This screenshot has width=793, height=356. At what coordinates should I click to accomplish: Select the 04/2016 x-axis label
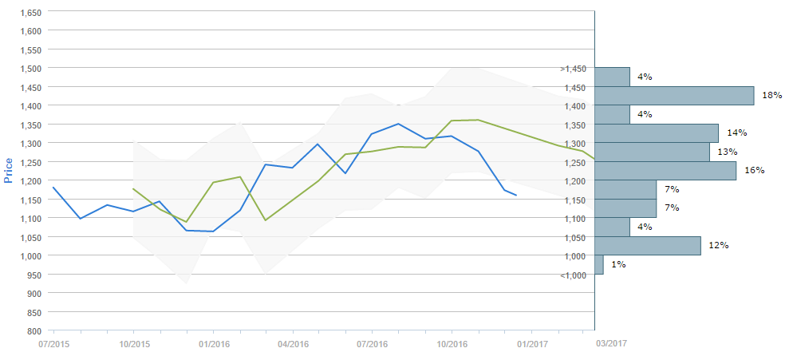pos(293,344)
